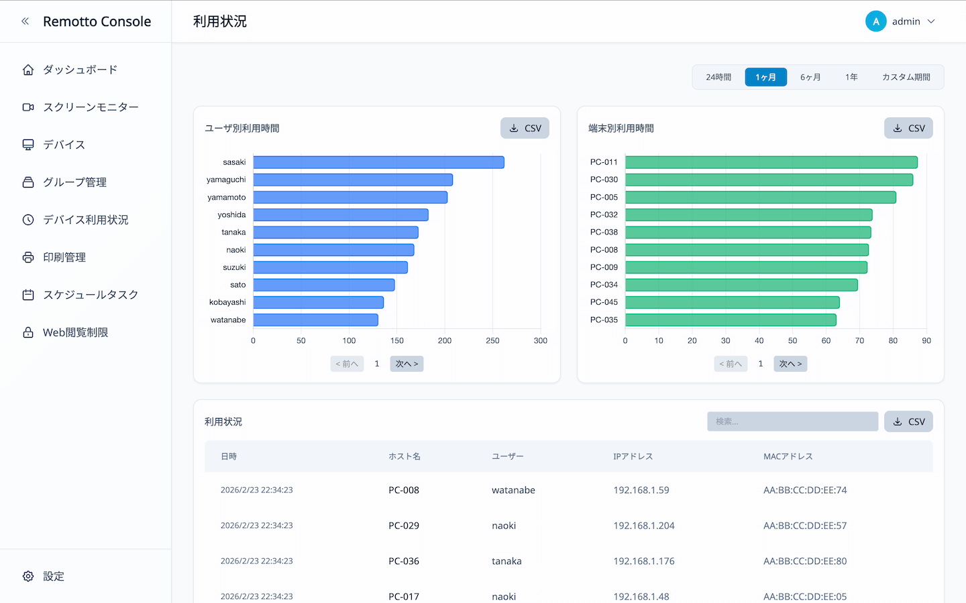Screen dimensions: 966x603
Task: Click デバイス利用状況 clock icon
Action: tap(28, 220)
